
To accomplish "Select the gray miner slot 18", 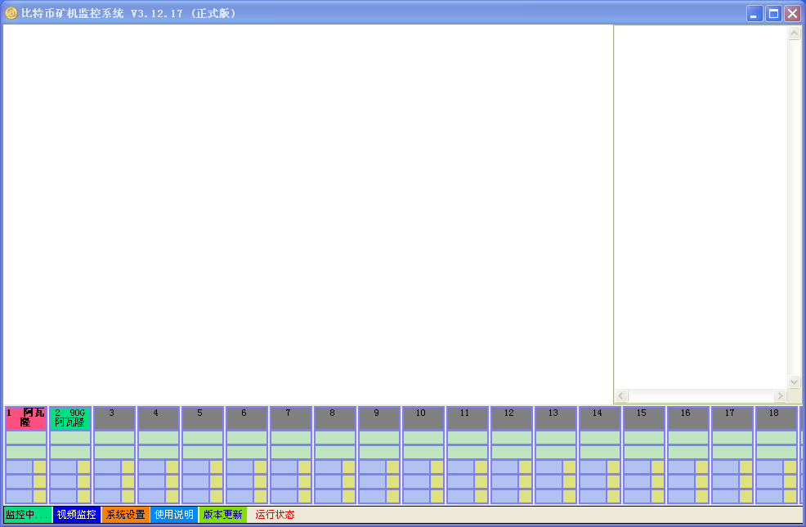I will (777, 418).
